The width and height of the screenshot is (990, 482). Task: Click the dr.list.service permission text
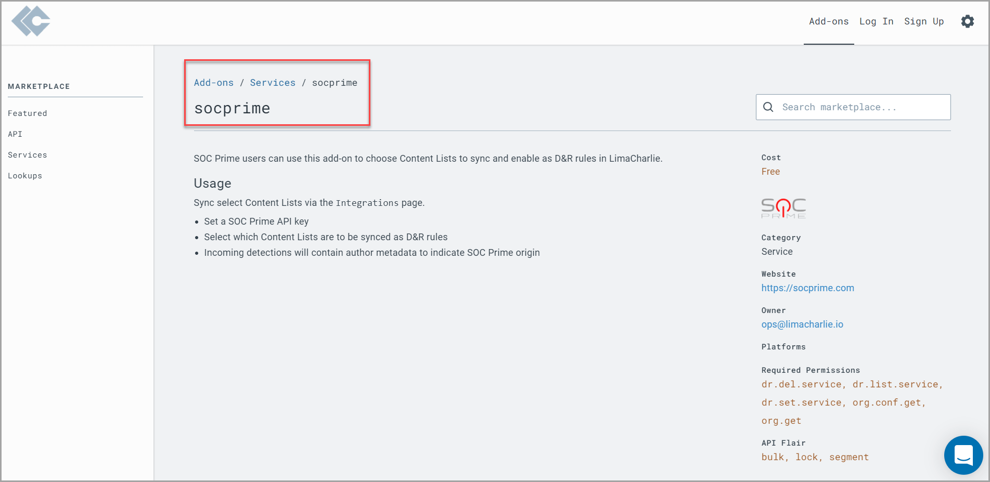coord(895,384)
